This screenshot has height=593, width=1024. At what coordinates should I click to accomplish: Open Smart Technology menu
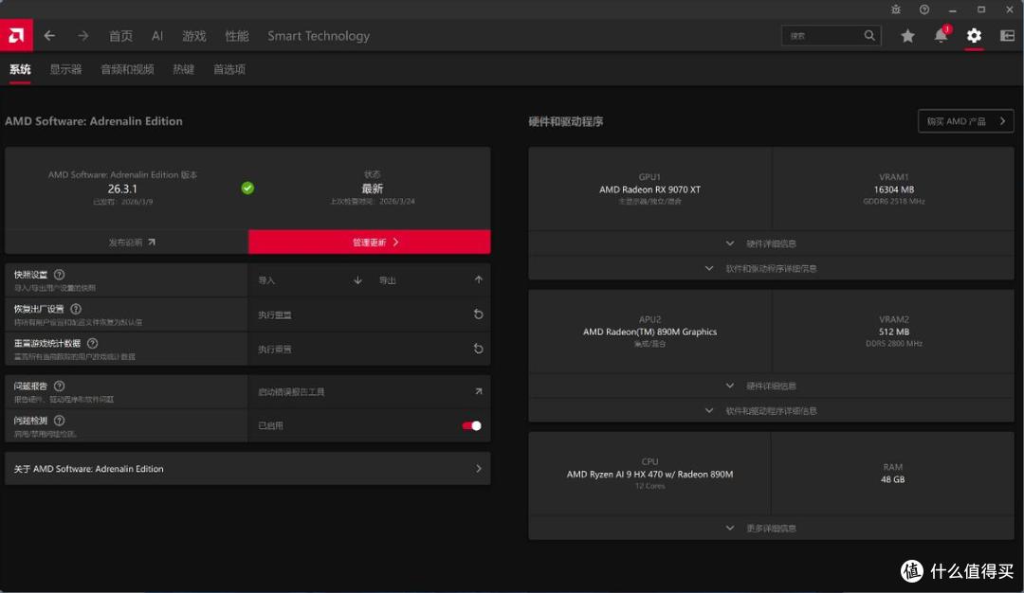click(x=319, y=36)
